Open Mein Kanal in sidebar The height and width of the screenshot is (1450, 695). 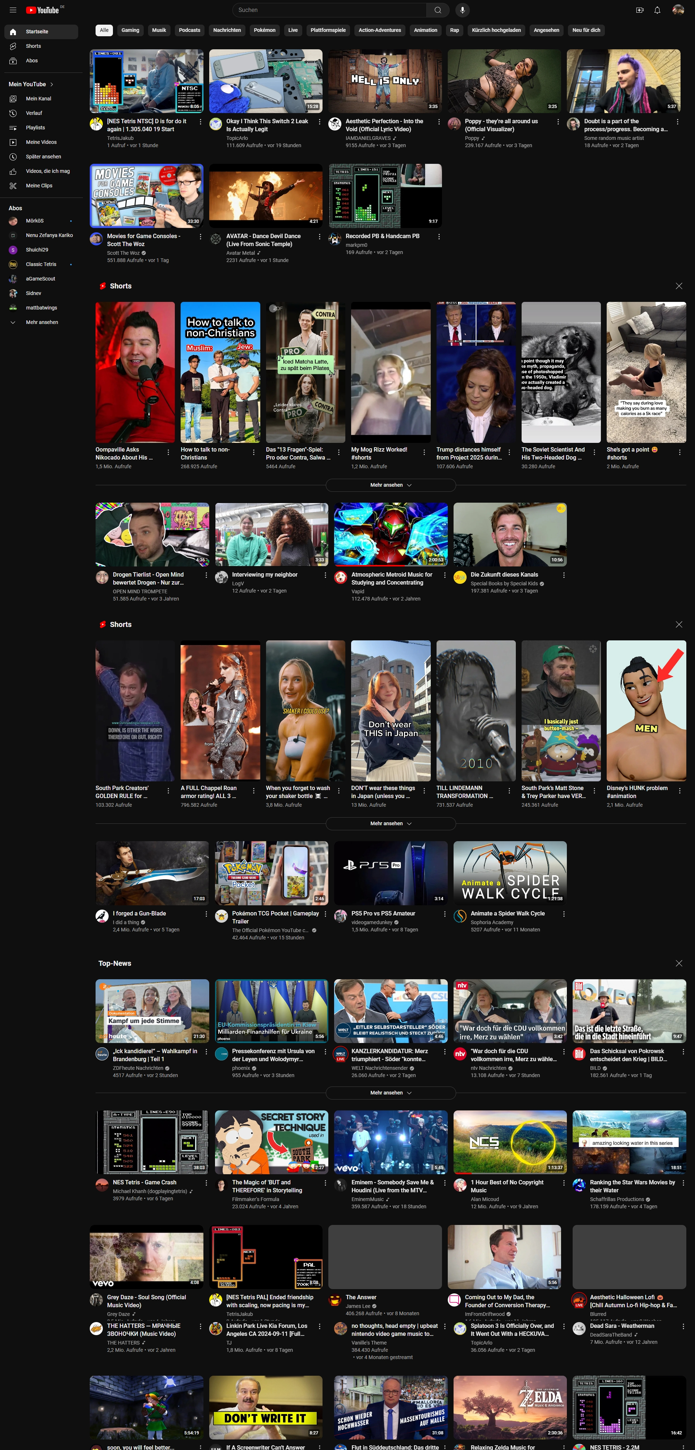coord(41,99)
